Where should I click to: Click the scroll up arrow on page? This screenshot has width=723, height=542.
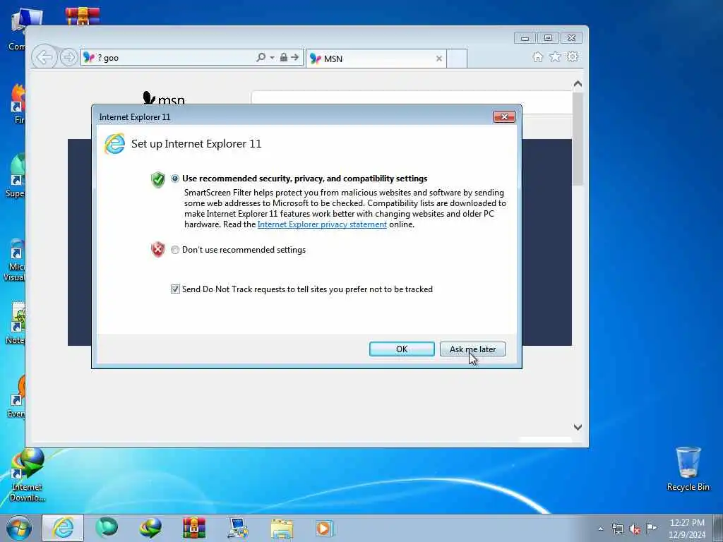coord(578,84)
